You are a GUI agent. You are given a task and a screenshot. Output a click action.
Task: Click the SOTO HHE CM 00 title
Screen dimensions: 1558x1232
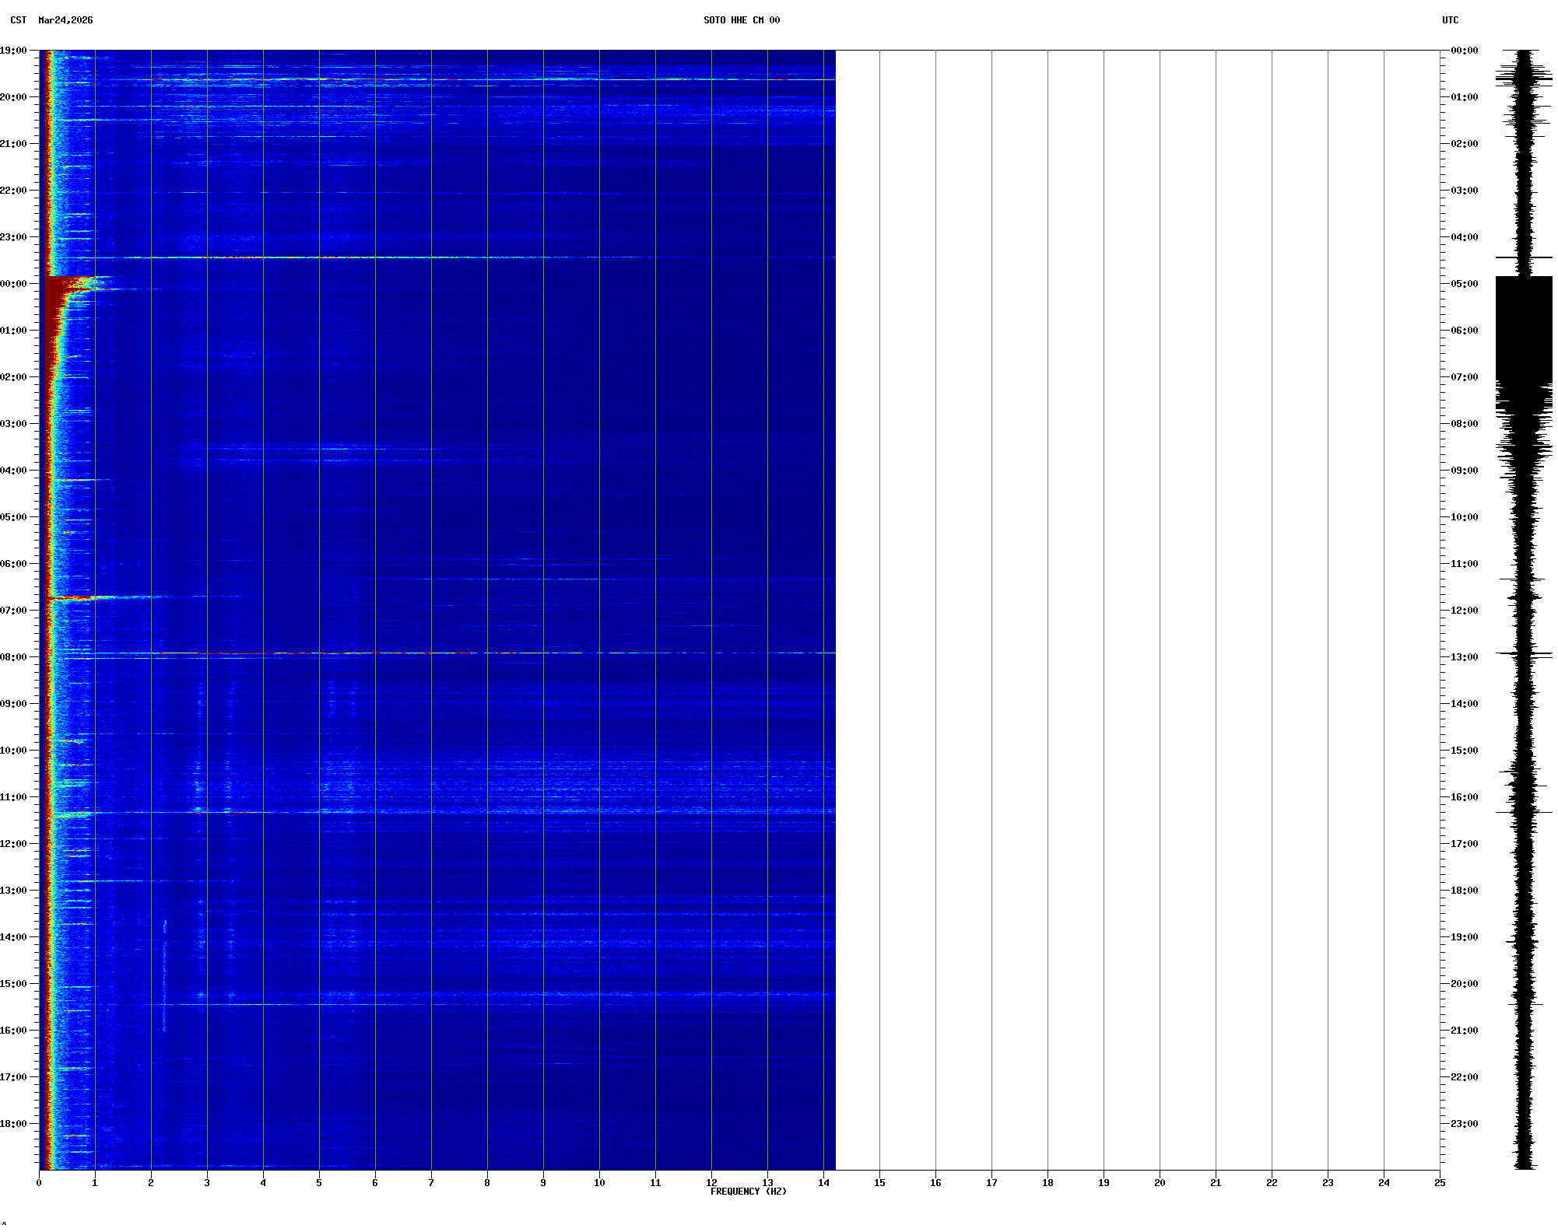[741, 20]
